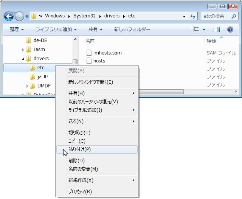Select the Dism folder in tree
The height and width of the screenshot is (199, 242).
click(39, 50)
